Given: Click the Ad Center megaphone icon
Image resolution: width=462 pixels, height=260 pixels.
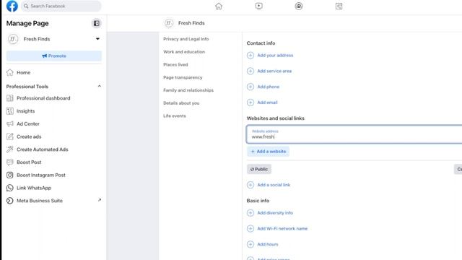Looking at the screenshot, I should pyautogui.click(x=9, y=123).
